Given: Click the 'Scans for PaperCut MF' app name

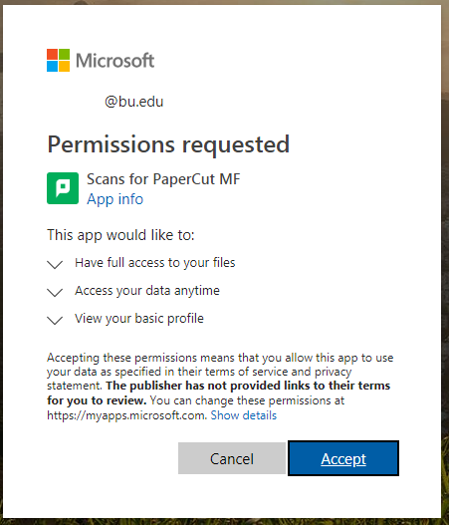Looking at the screenshot, I should tap(163, 179).
